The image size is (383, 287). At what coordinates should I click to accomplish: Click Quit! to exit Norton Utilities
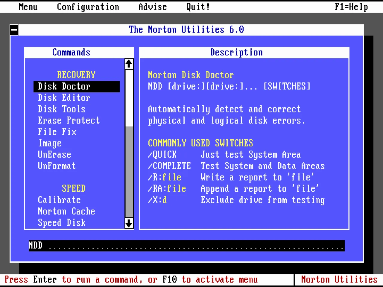click(197, 7)
